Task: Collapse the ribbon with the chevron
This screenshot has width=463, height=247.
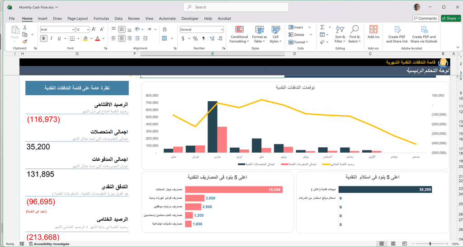Action: [x=458, y=47]
